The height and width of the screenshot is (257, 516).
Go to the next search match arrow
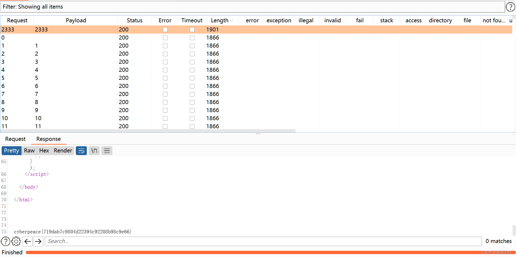click(38, 241)
